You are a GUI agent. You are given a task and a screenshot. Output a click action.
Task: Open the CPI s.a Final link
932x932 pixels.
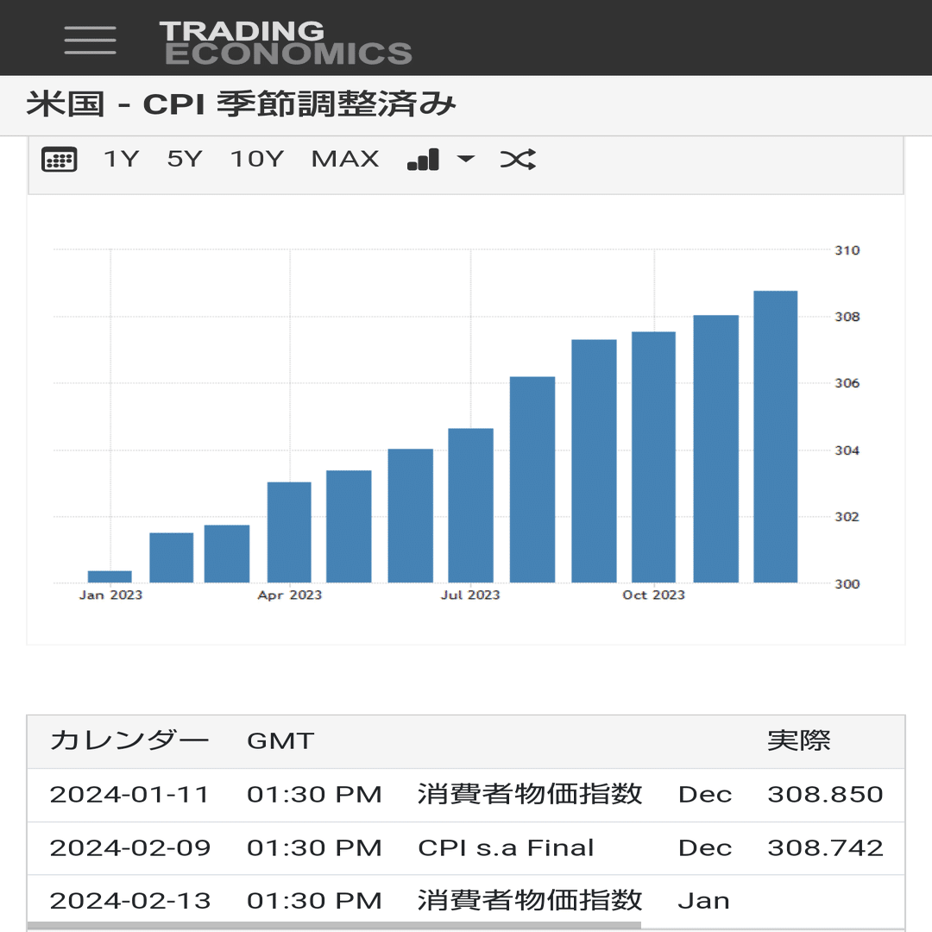pos(506,848)
